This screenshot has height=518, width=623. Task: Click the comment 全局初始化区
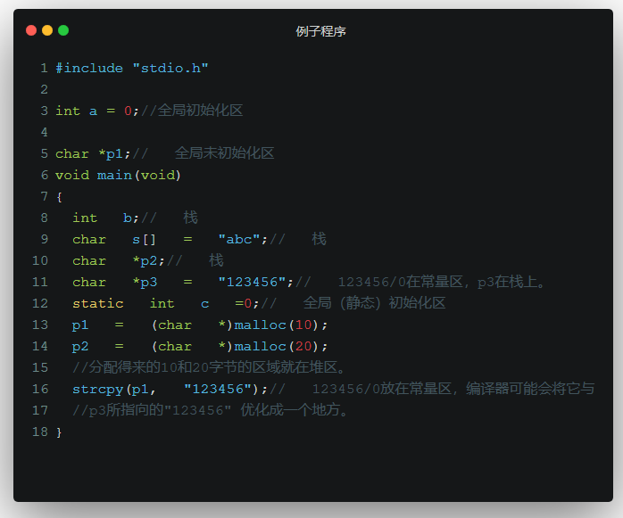pos(200,111)
